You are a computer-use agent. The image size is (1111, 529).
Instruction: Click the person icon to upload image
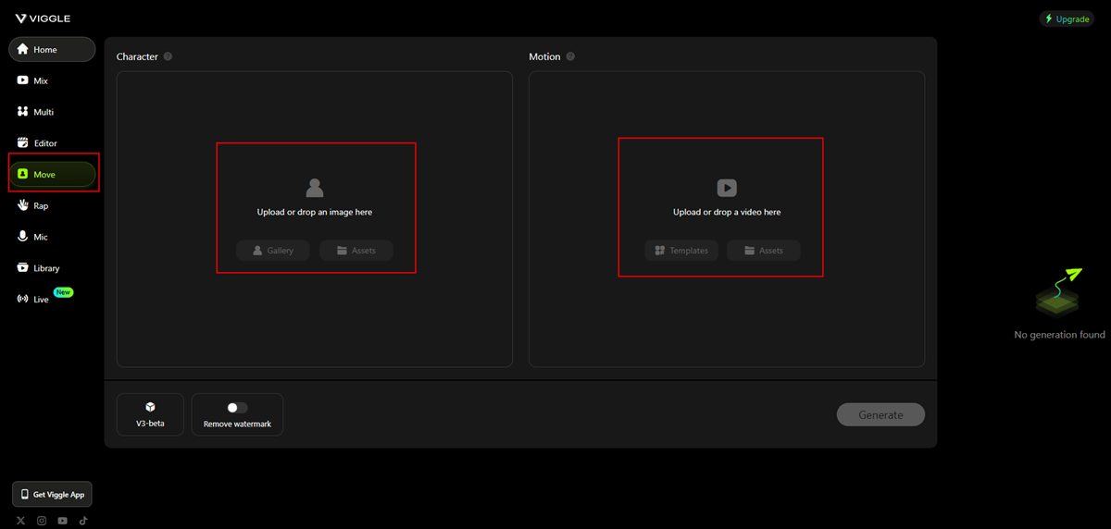pyautogui.click(x=315, y=189)
